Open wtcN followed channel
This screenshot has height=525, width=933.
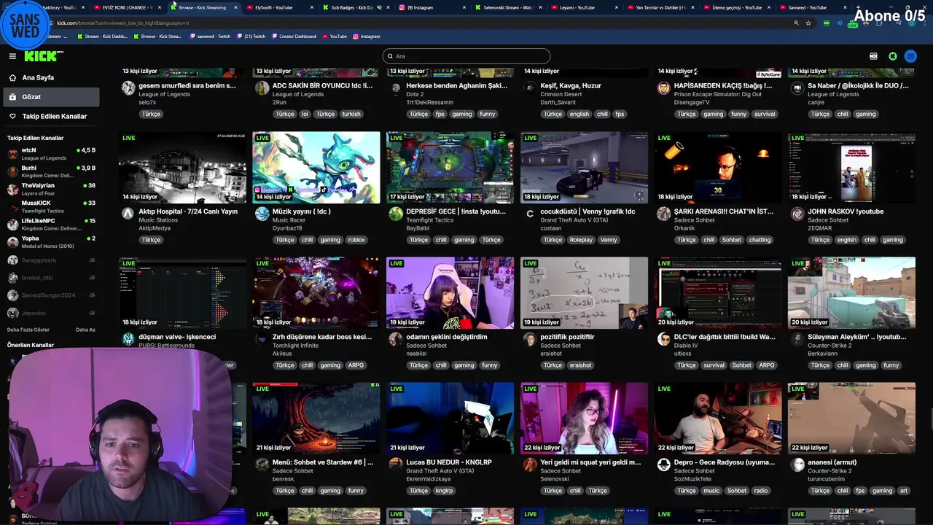(51, 153)
